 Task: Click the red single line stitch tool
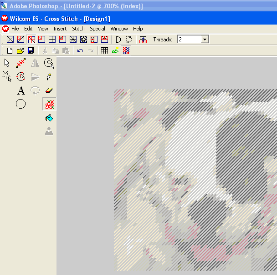21,63
